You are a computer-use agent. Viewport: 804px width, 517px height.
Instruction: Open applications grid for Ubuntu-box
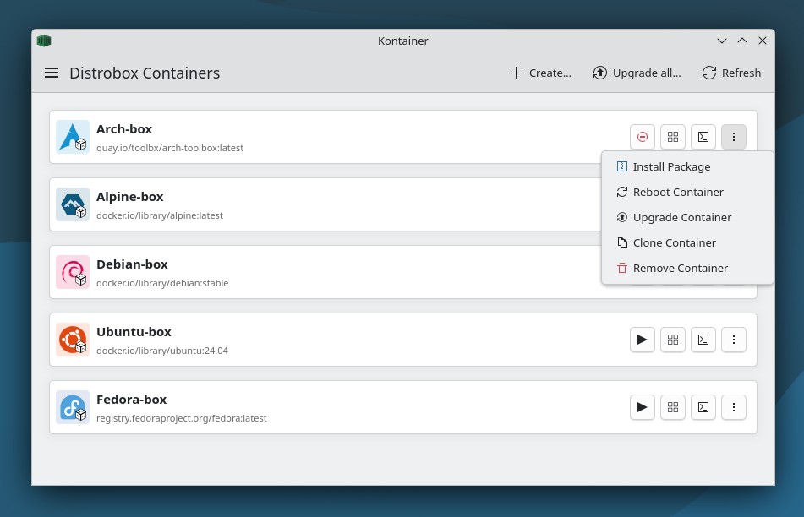673,340
